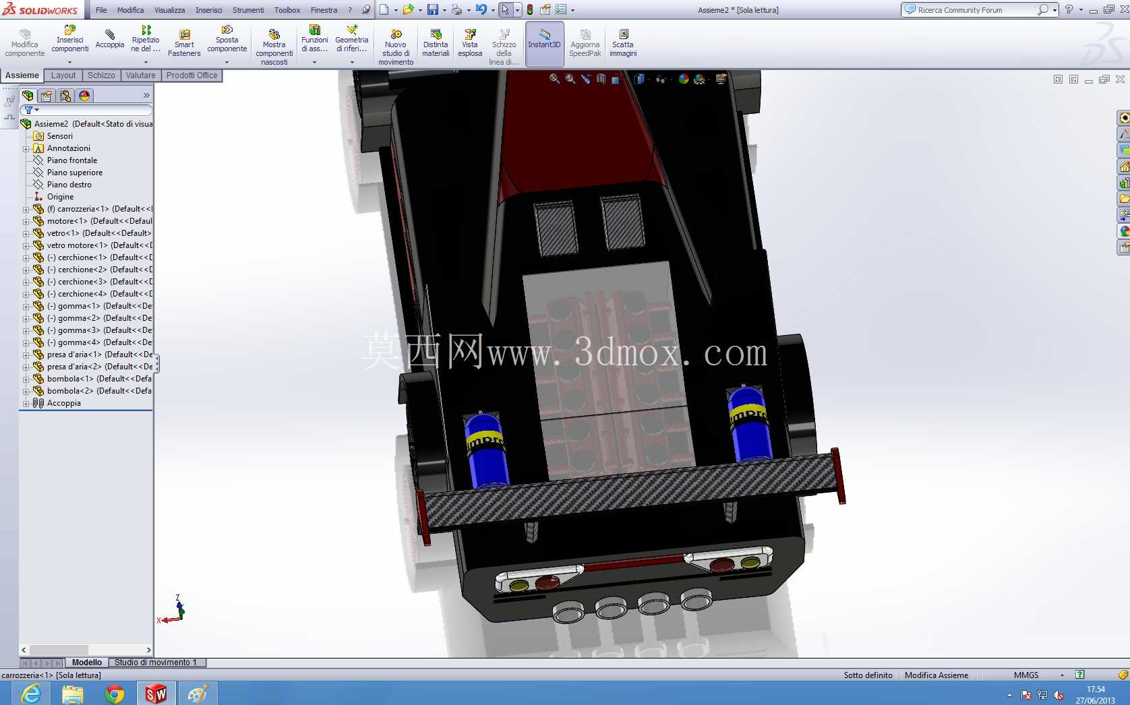Click the status bar help question icon

coord(1080,675)
